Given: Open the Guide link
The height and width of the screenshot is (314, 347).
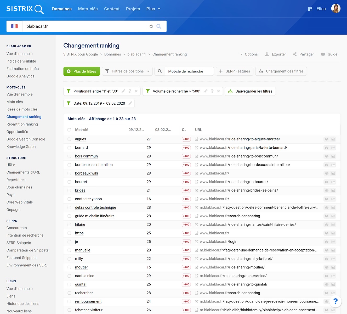Looking at the screenshot, I should [329, 54].
